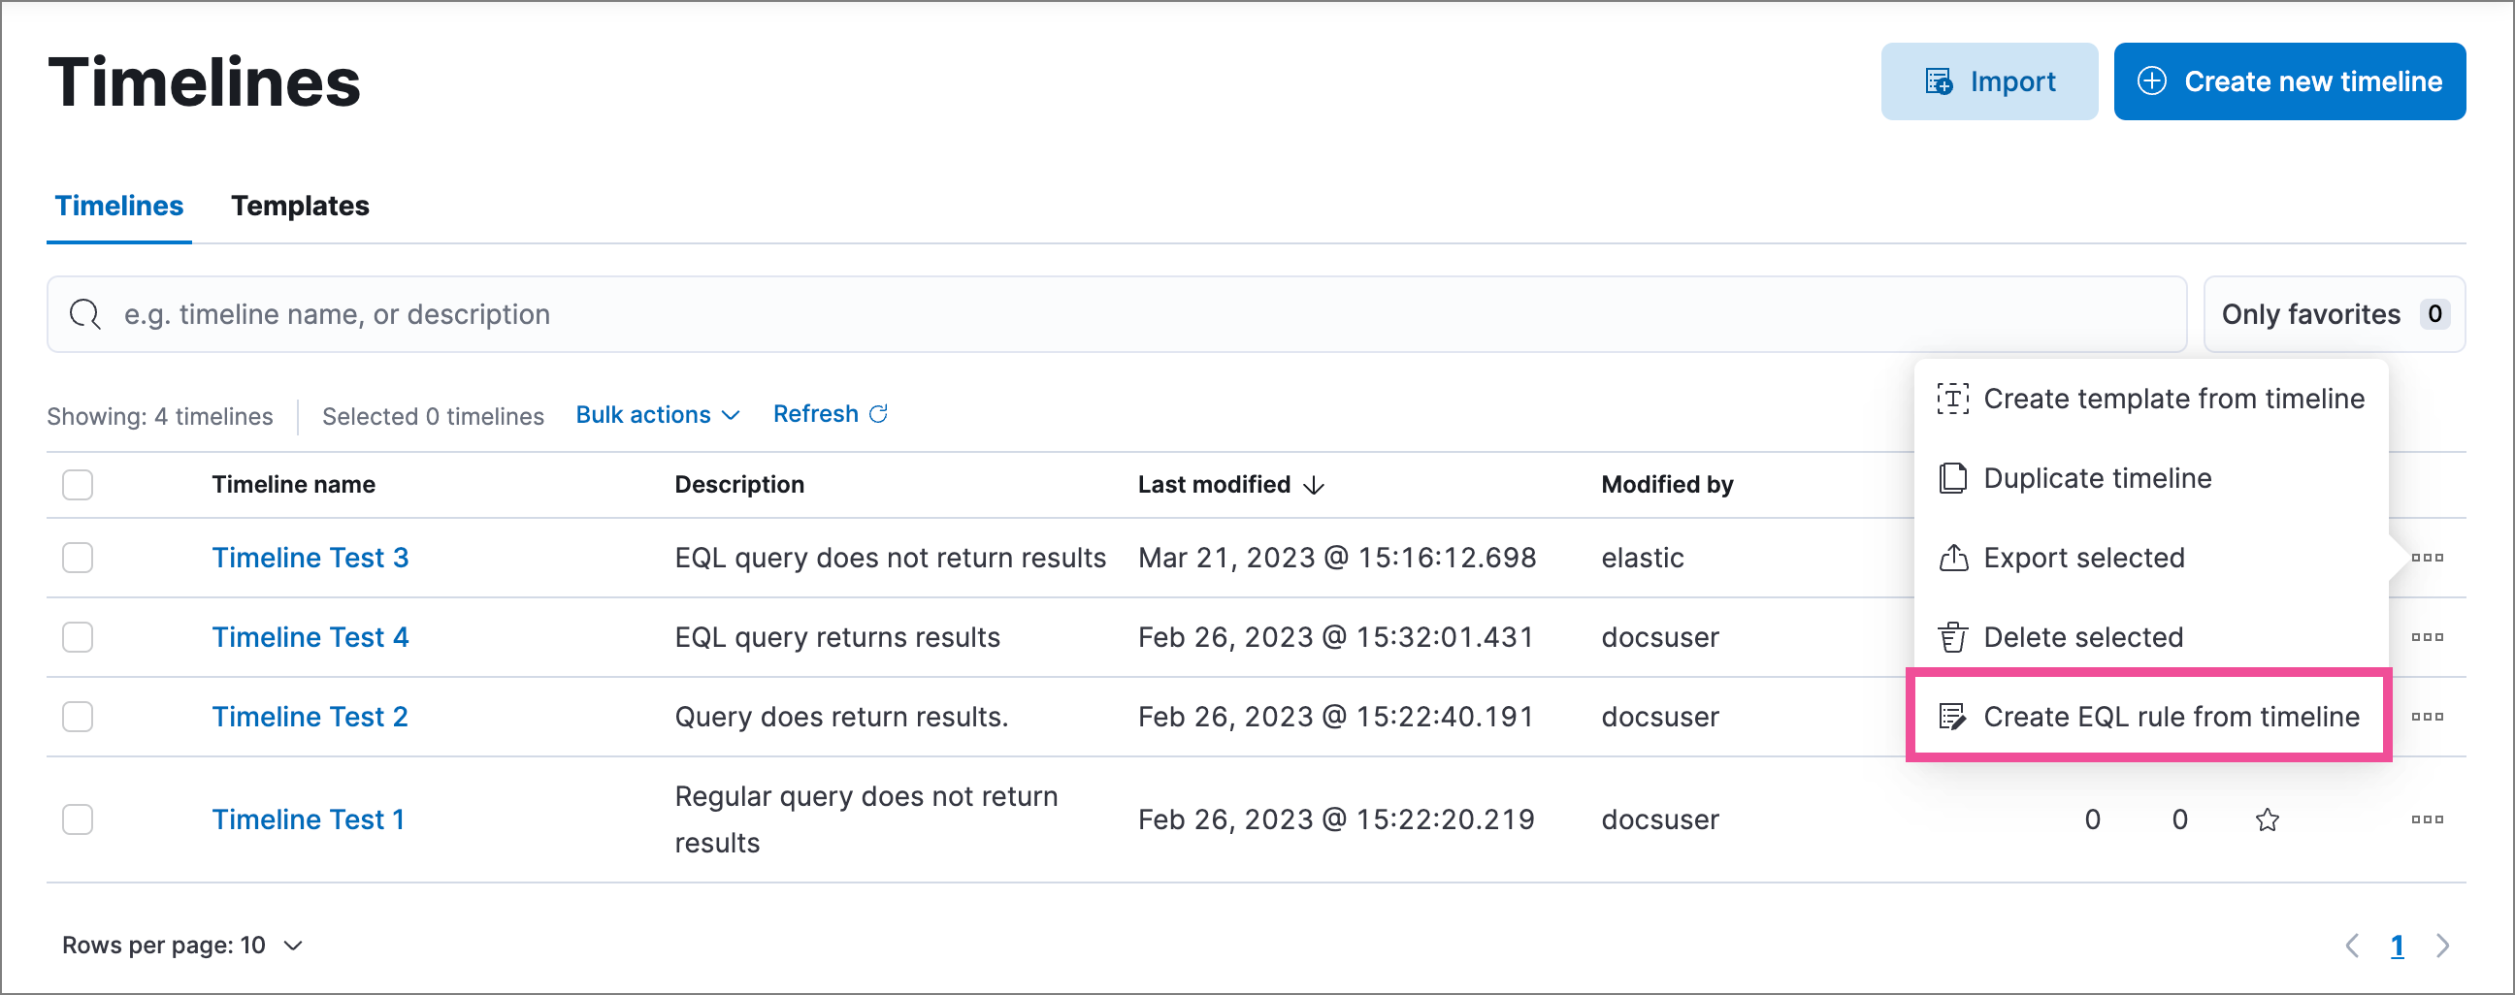Select the checkbox for Timeline Test 3
The width and height of the screenshot is (2515, 995).
(77, 557)
